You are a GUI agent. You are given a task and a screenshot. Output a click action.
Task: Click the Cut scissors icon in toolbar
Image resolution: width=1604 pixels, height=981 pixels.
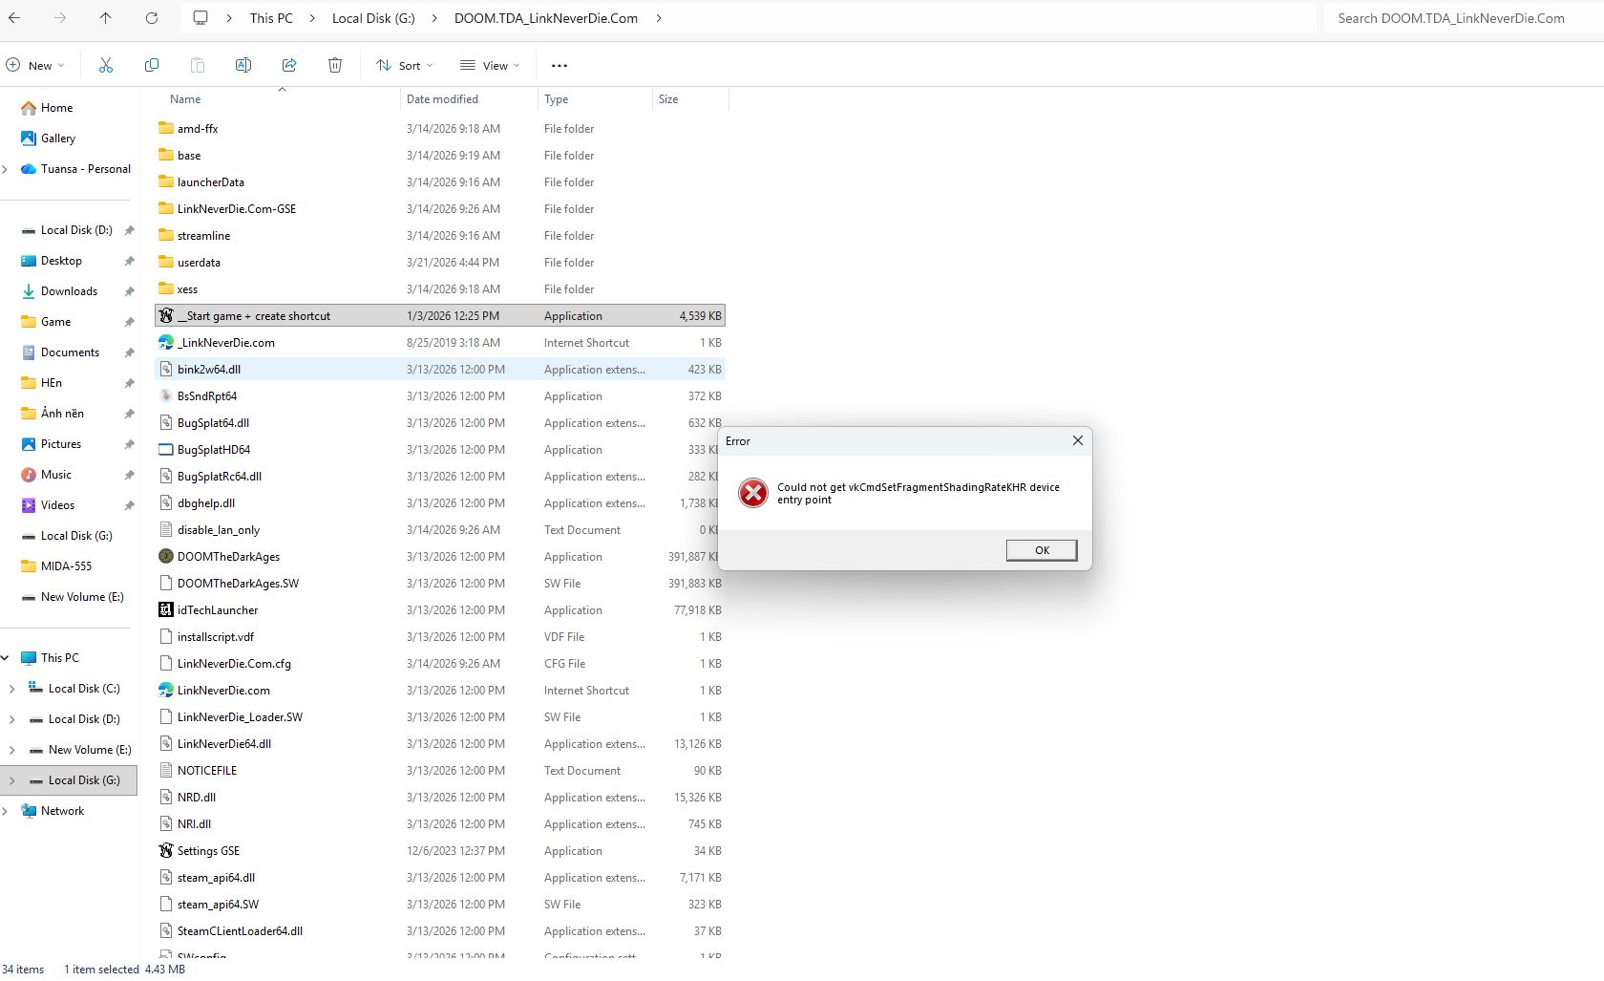tap(106, 65)
